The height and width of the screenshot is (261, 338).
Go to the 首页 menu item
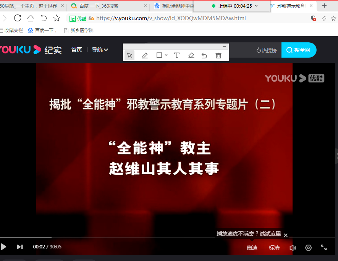76,50
